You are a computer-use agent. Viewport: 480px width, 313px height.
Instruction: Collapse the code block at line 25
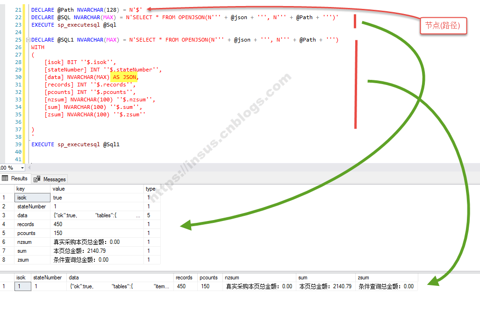pos(28,40)
